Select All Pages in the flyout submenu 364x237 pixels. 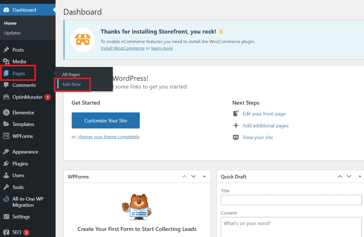[x=71, y=75]
